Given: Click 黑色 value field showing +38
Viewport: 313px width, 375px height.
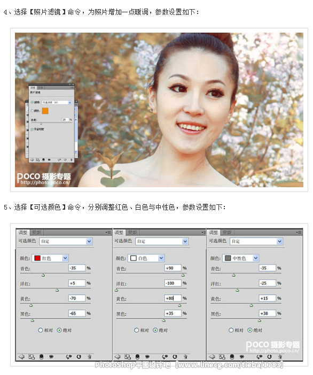Looking at the screenshot, I should point(268,313).
